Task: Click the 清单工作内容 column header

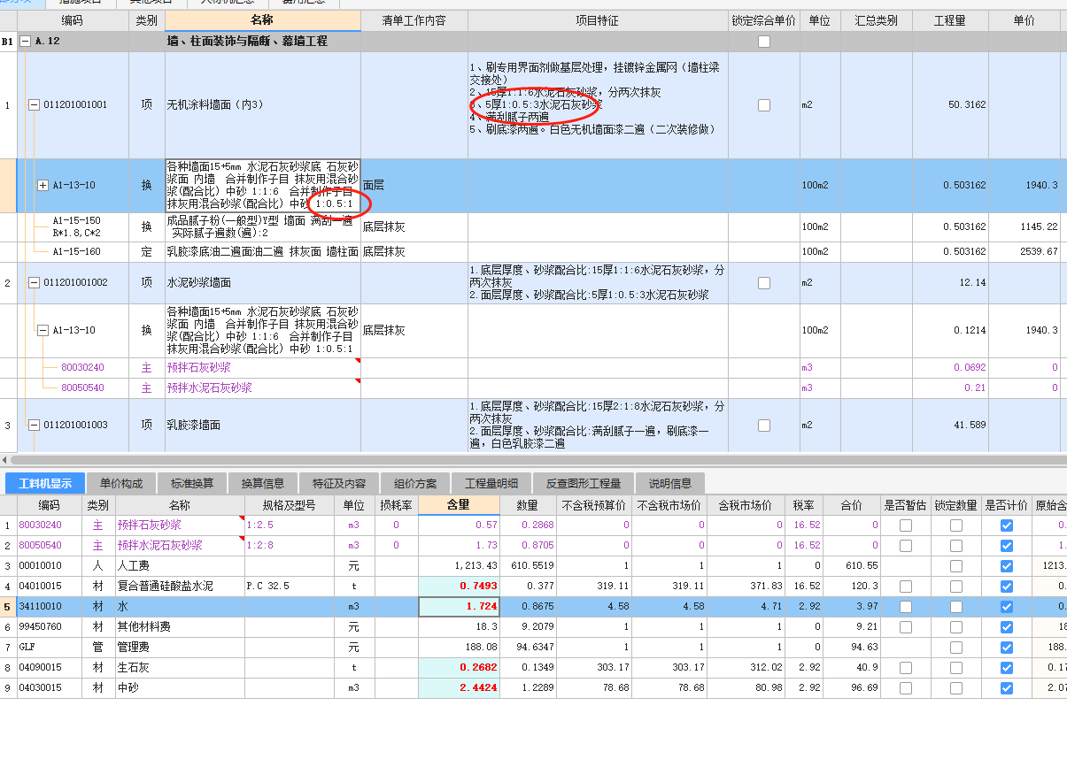Action: pyautogui.click(x=414, y=20)
